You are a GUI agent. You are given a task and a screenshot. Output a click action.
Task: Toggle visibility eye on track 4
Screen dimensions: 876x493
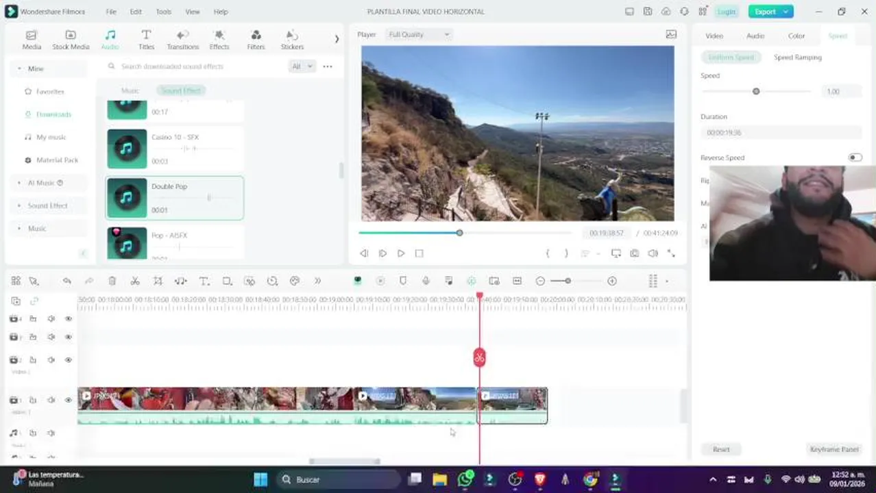point(69,318)
